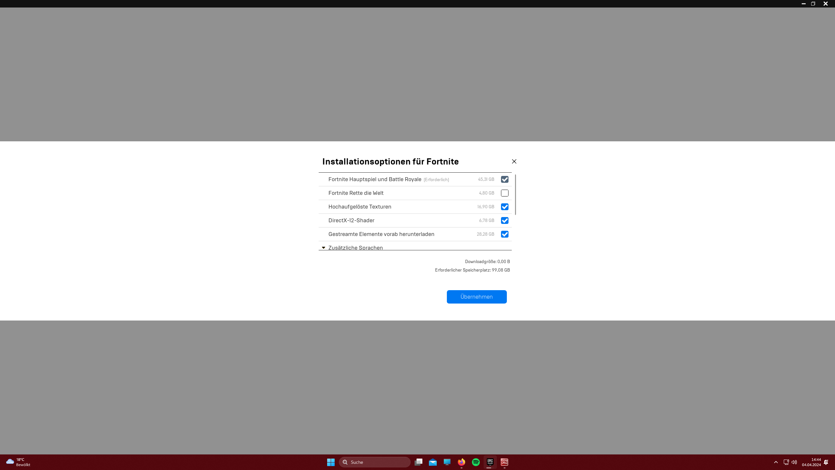Open ROG CPU-Z taskbar icon
The width and height of the screenshot is (835, 470).
[x=504, y=462]
